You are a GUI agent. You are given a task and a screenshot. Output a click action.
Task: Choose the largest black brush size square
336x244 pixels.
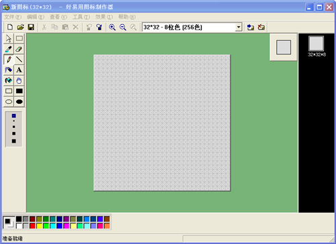(14, 141)
